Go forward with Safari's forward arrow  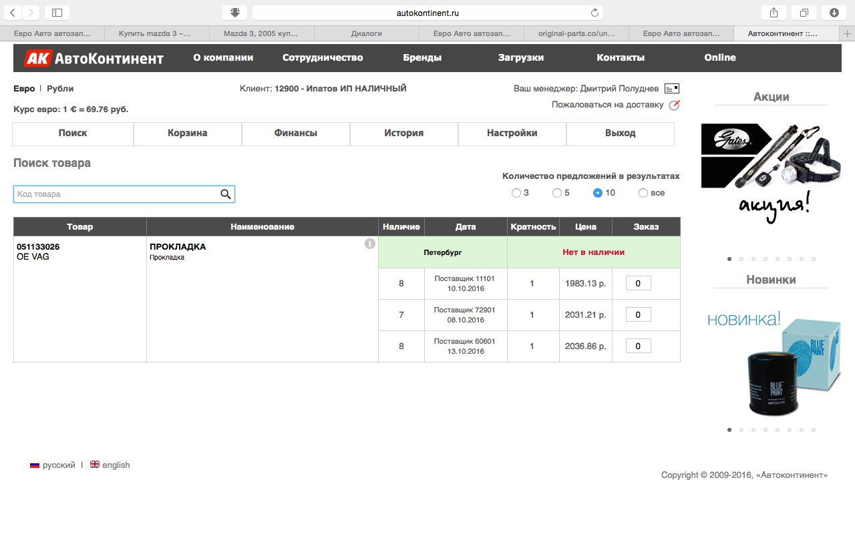[31, 13]
